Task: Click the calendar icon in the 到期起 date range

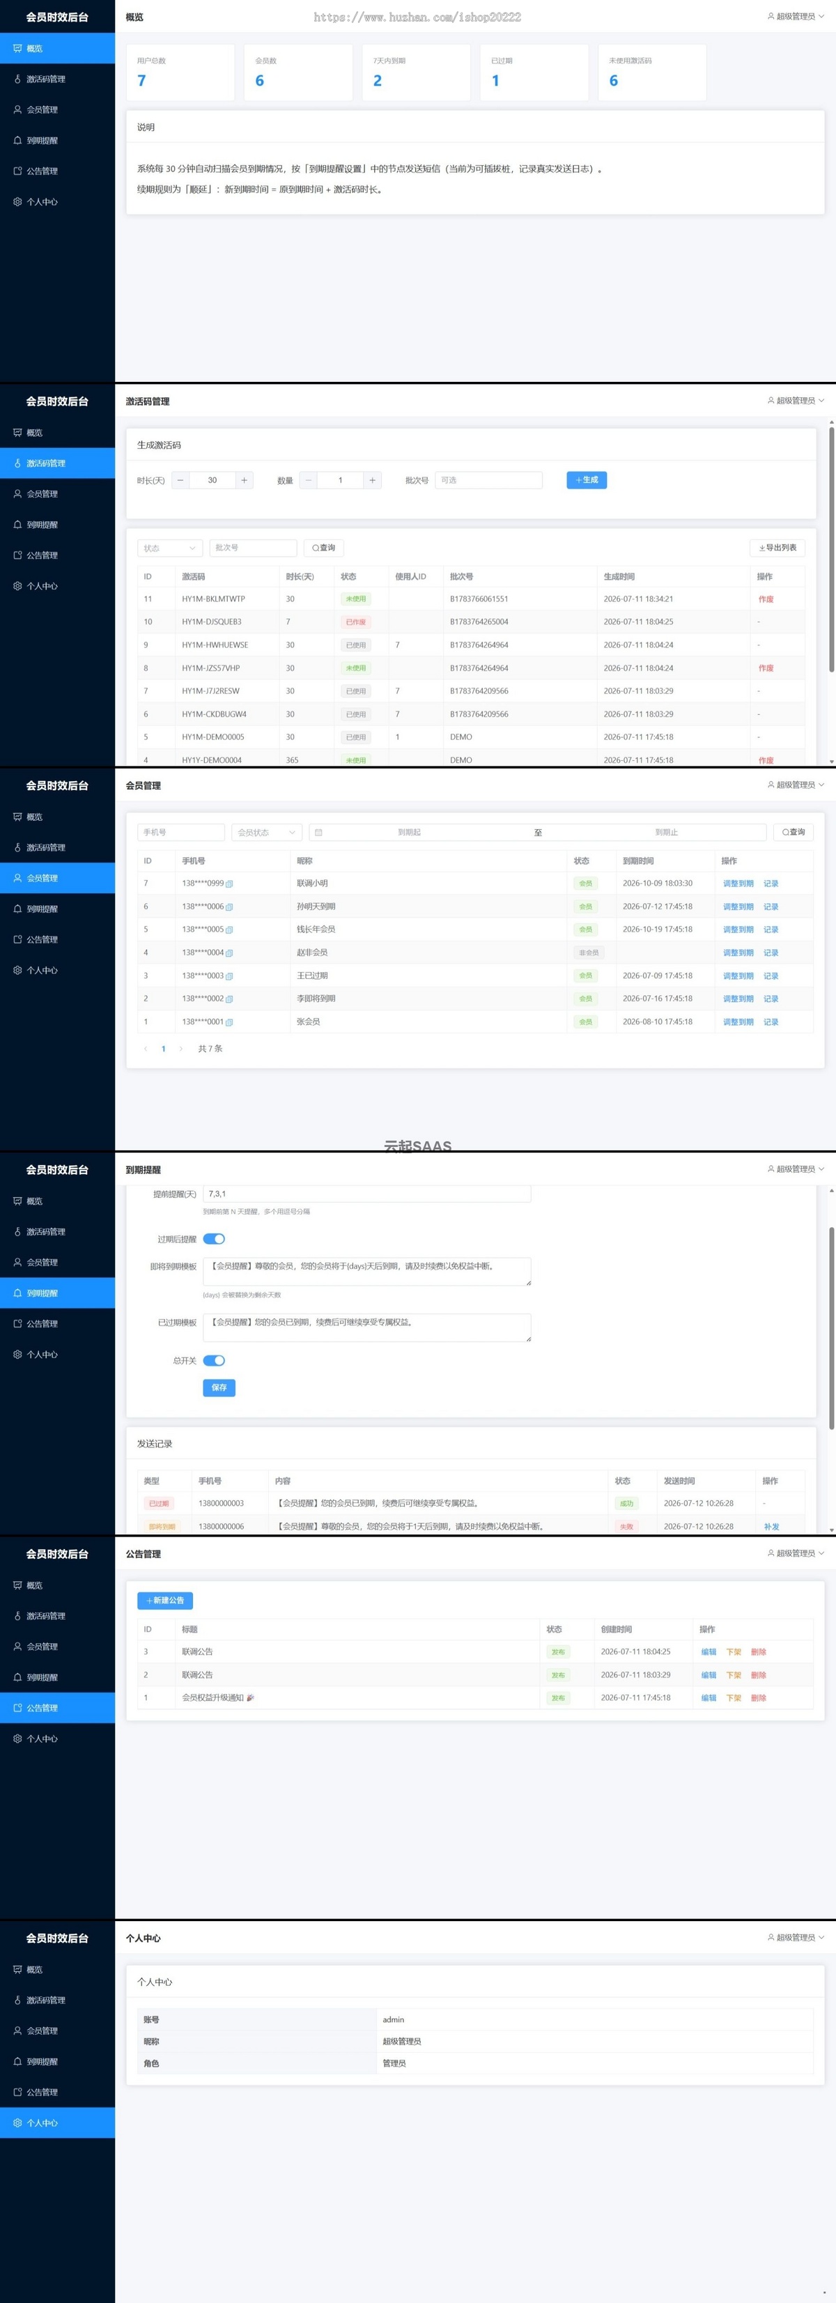Action: coord(318,832)
